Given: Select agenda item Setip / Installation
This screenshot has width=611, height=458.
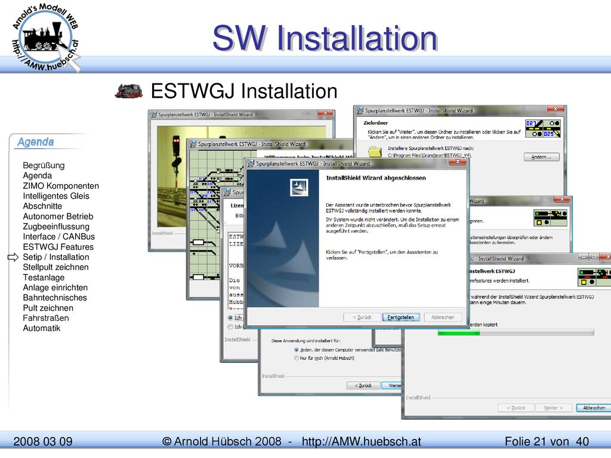Looking at the screenshot, I should pyautogui.click(x=56, y=257).
